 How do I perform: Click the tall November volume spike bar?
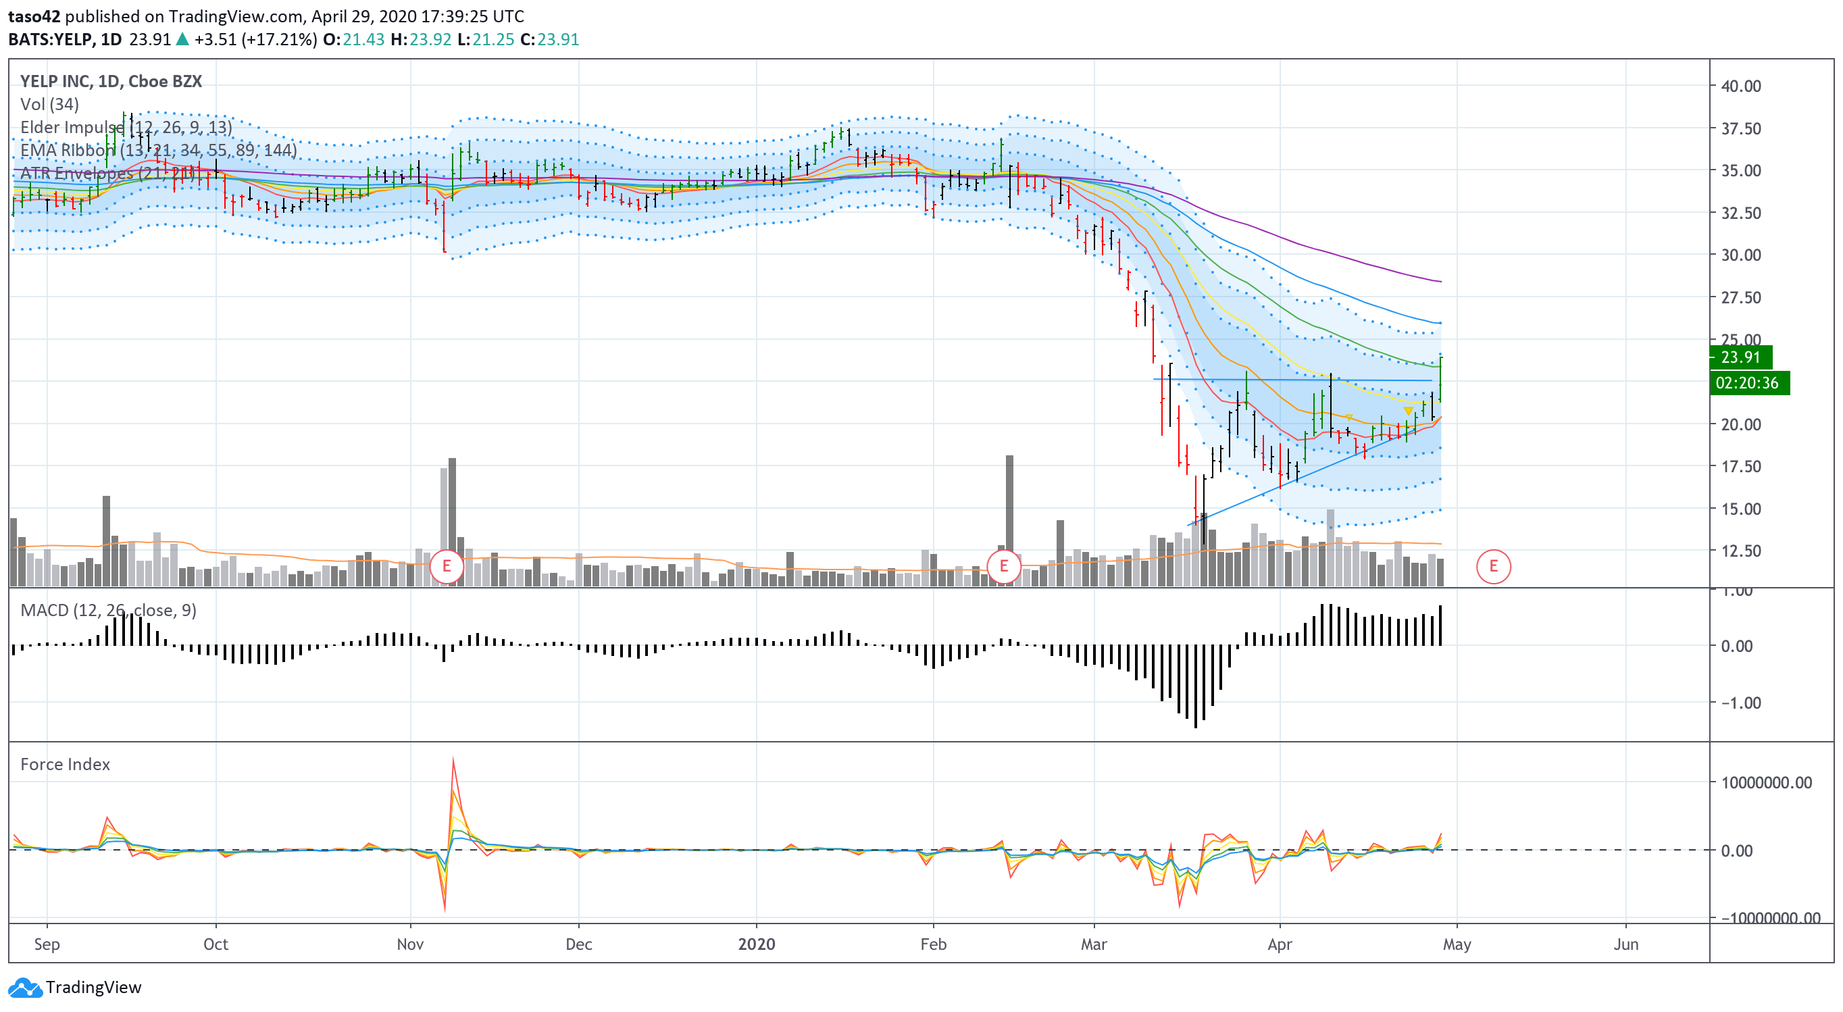pos(452,522)
